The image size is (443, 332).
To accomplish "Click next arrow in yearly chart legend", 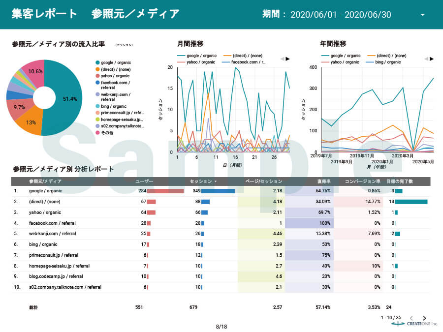I will (x=432, y=59).
